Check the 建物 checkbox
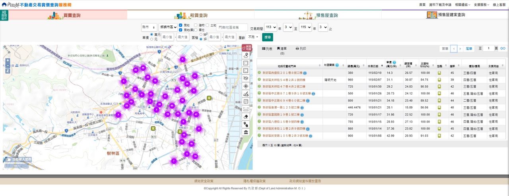509x196 pixels. [196, 25]
